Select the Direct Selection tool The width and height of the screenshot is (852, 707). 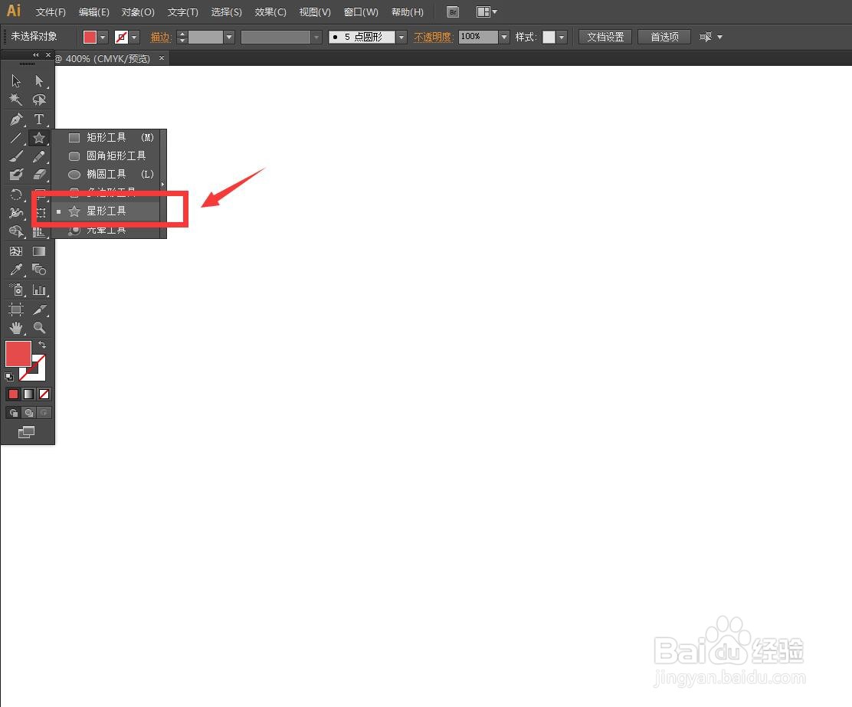(x=39, y=81)
